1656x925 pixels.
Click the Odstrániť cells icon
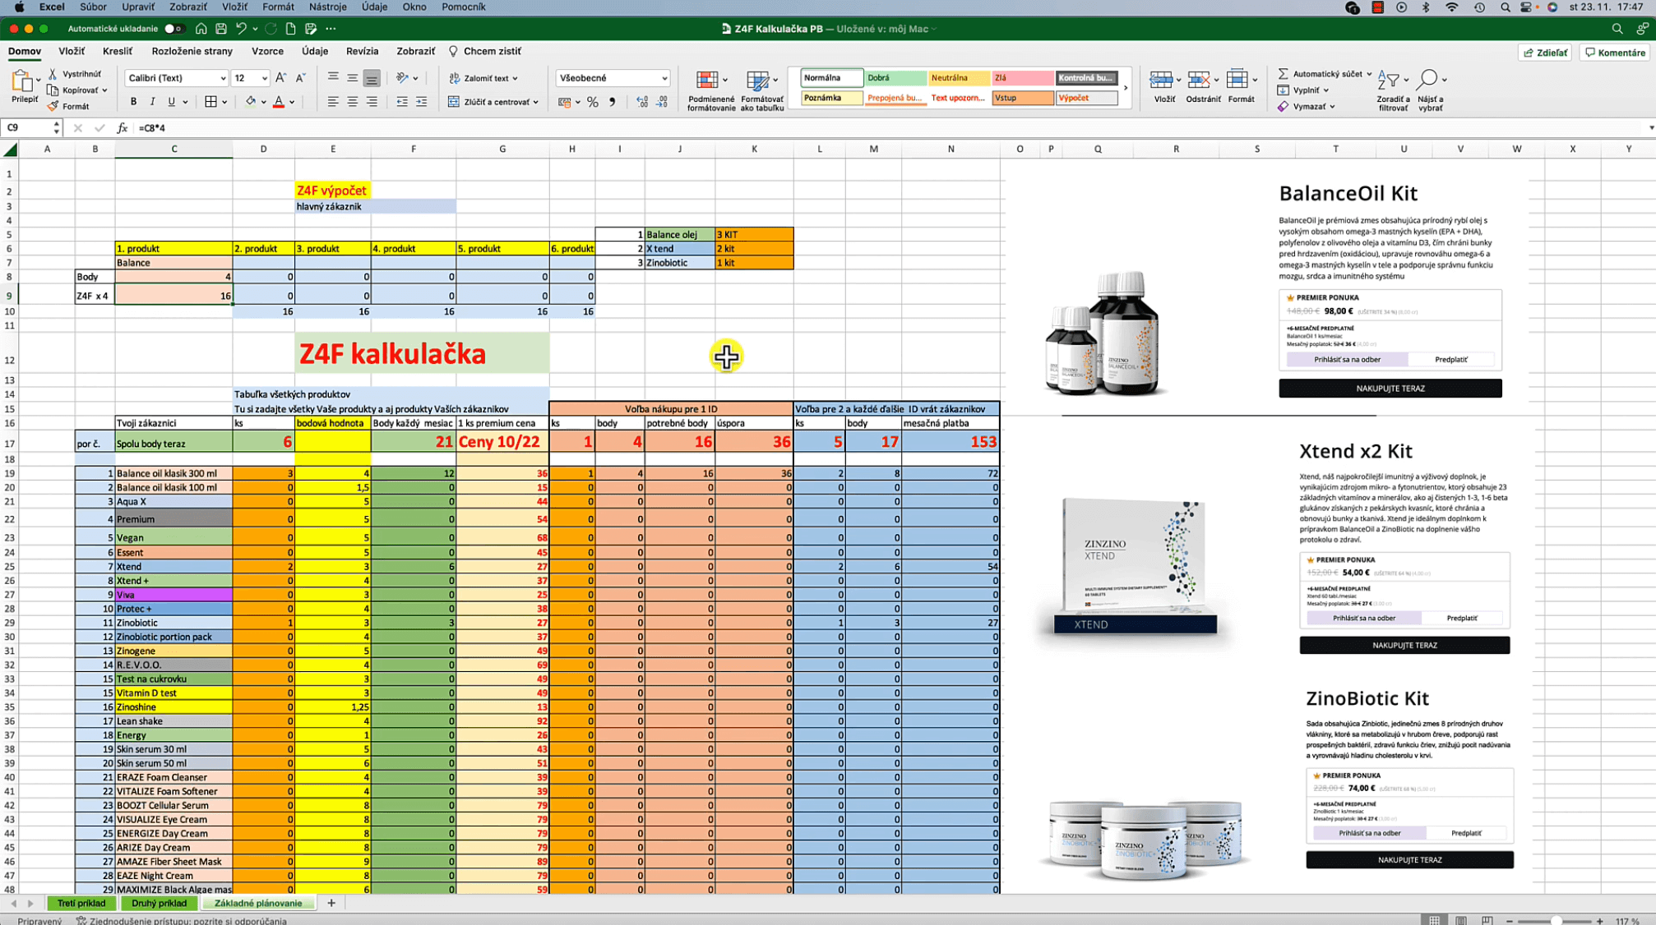coord(1199,81)
